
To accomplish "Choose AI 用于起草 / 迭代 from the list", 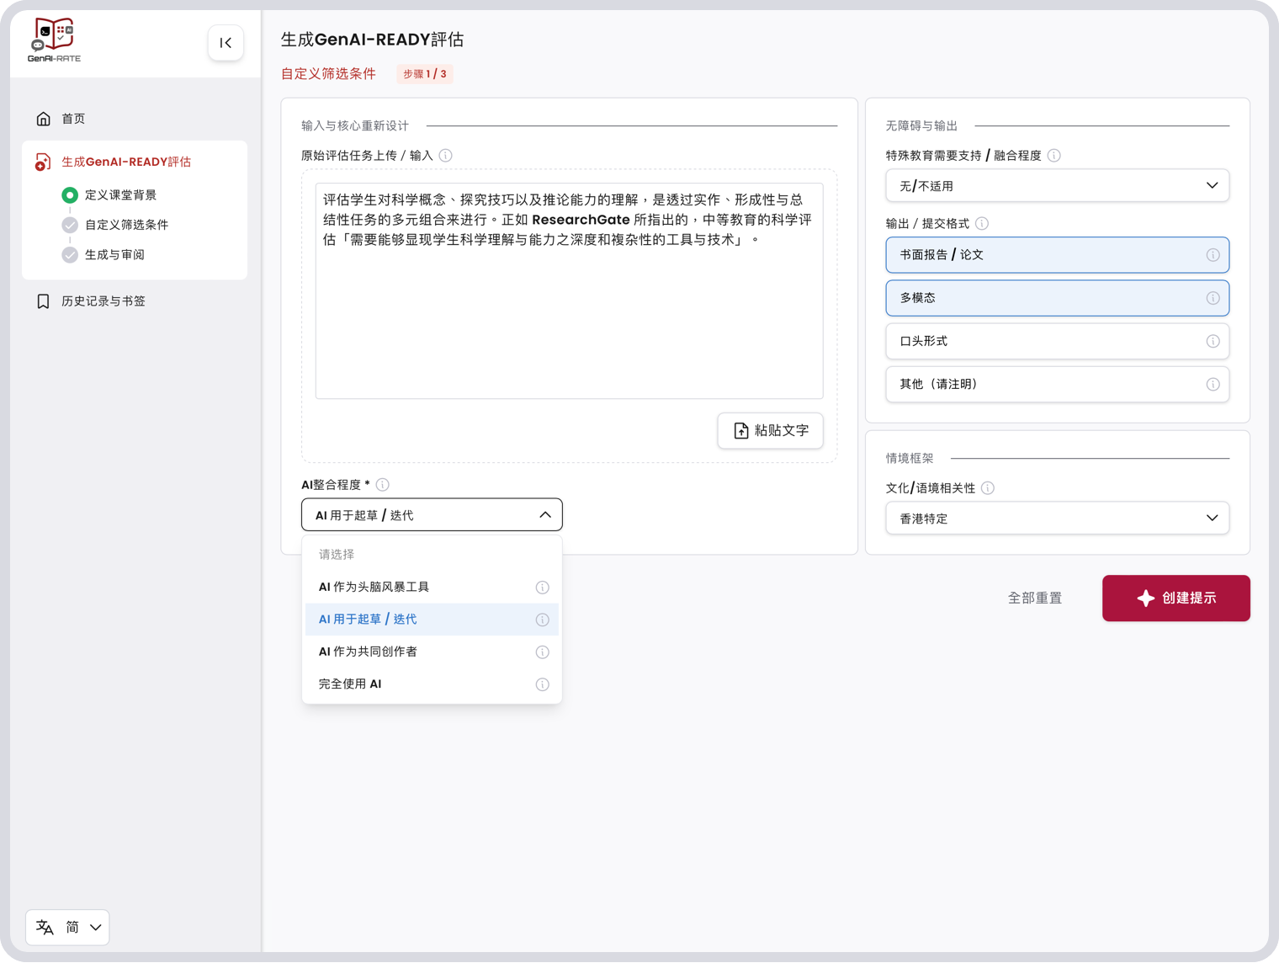I will click(x=432, y=620).
